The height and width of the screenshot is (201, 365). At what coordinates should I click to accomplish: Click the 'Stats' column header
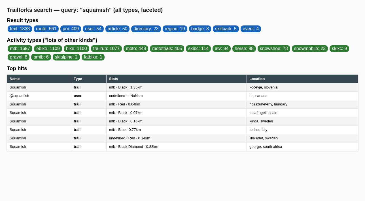[177, 79]
